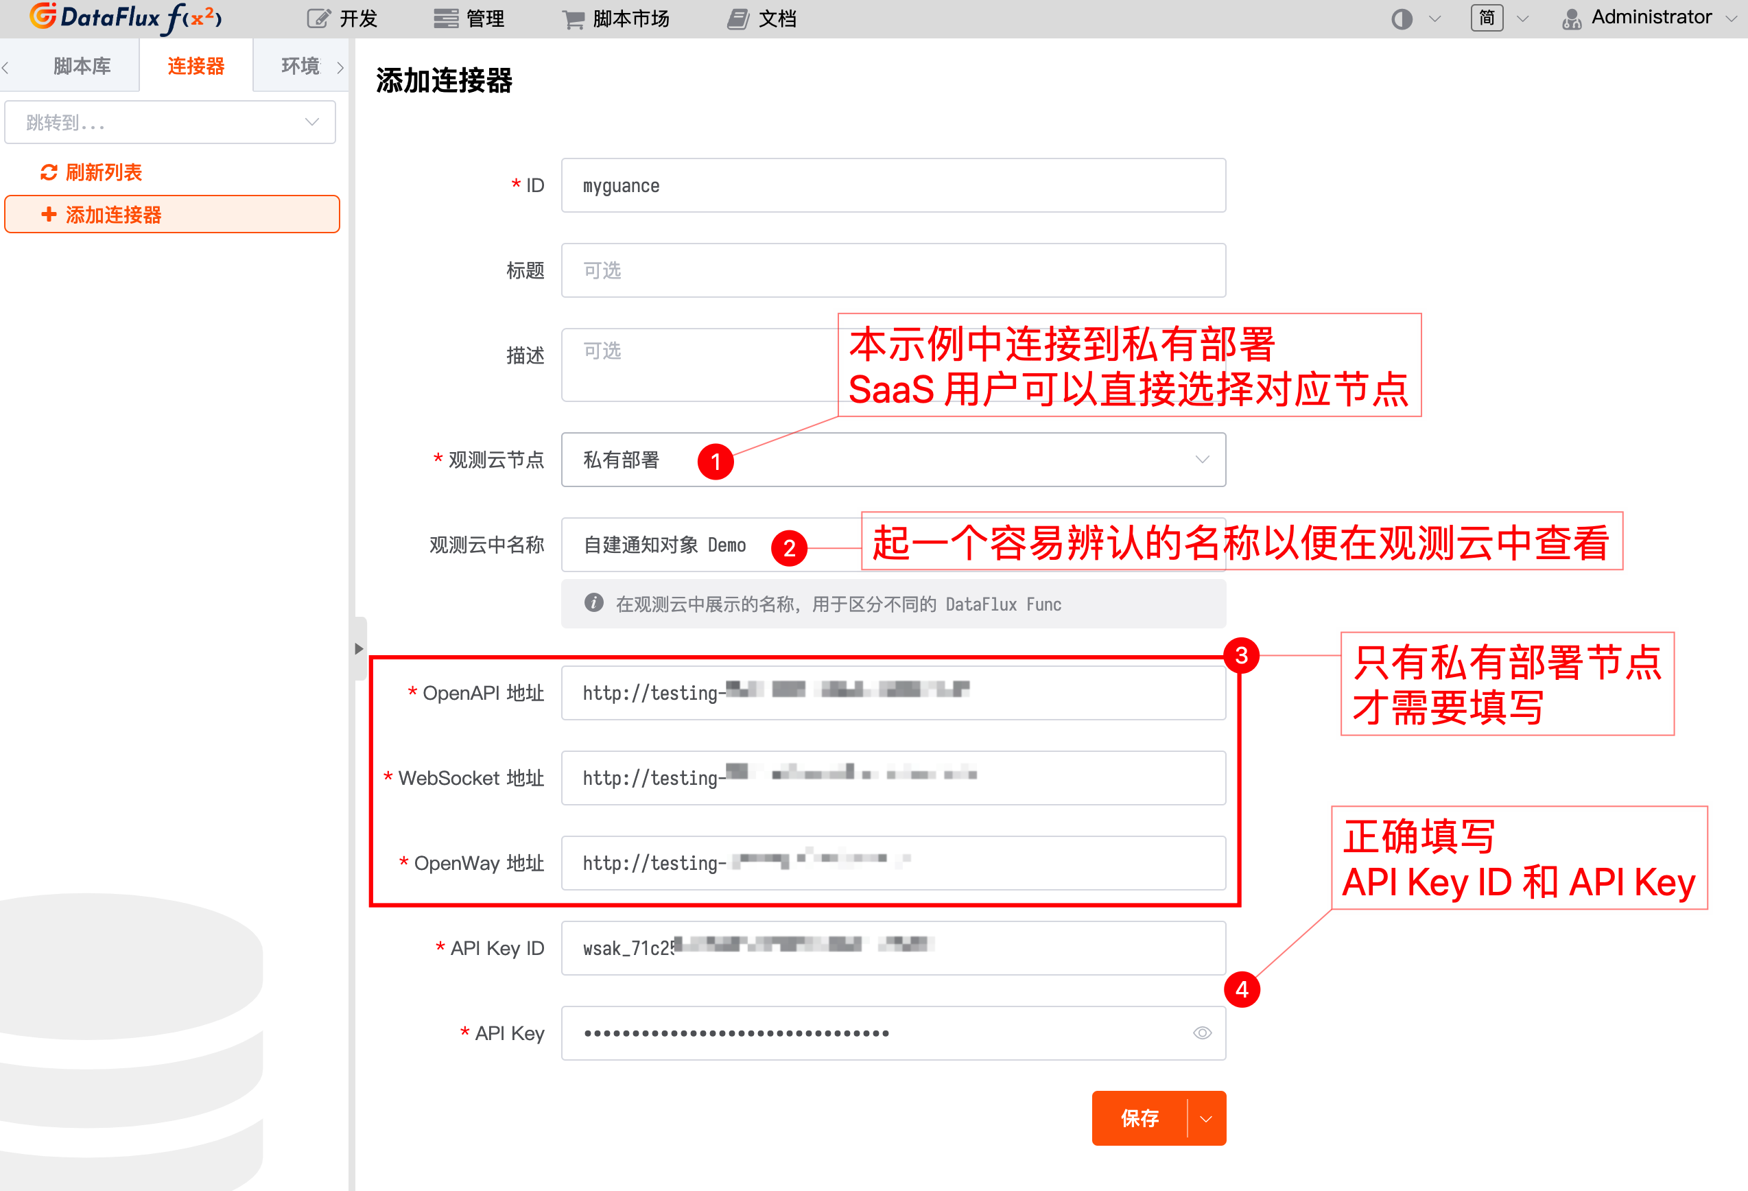Collapse the sidebar with the arrow handle

coord(359,648)
